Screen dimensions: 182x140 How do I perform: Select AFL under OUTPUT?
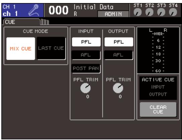[x=119, y=55]
